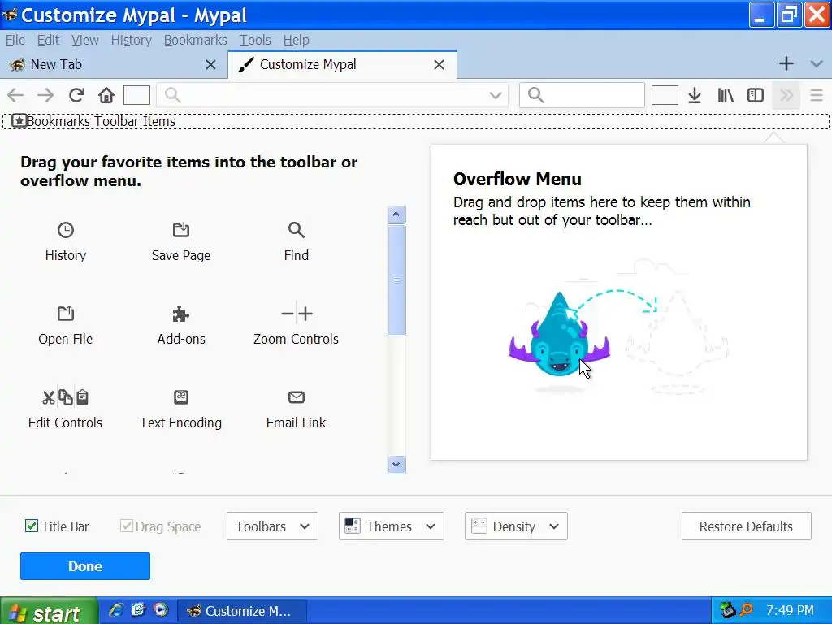832x624 pixels.
Task: Click the Forward arrow in navigation toolbar
Action: click(45, 96)
